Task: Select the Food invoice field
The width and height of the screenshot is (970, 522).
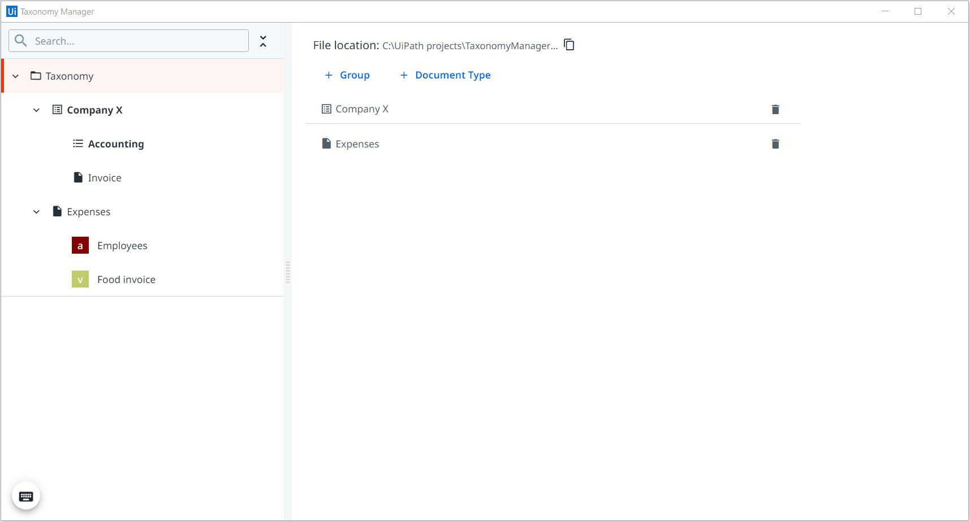Action: point(126,280)
